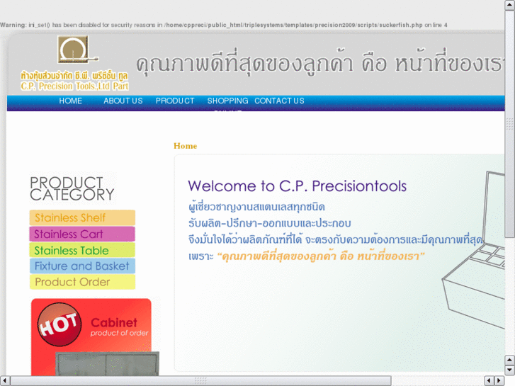Select the Stainless Table category

point(82,250)
